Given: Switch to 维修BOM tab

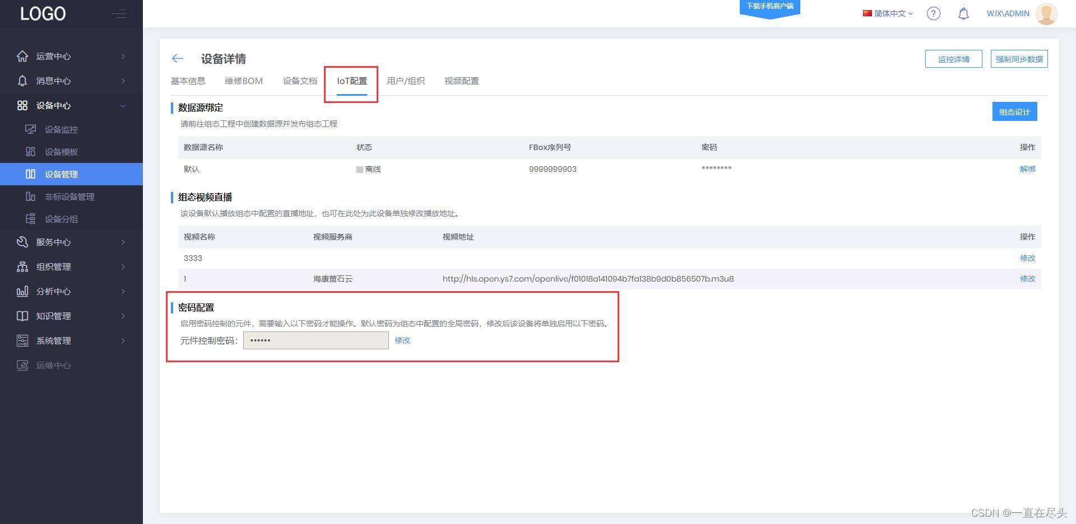Looking at the screenshot, I should click(x=244, y=81).
